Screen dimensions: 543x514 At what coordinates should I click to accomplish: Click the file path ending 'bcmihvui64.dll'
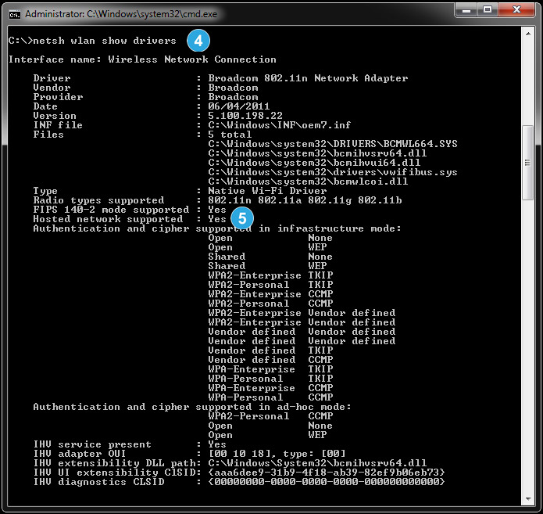tap(314, 163)
